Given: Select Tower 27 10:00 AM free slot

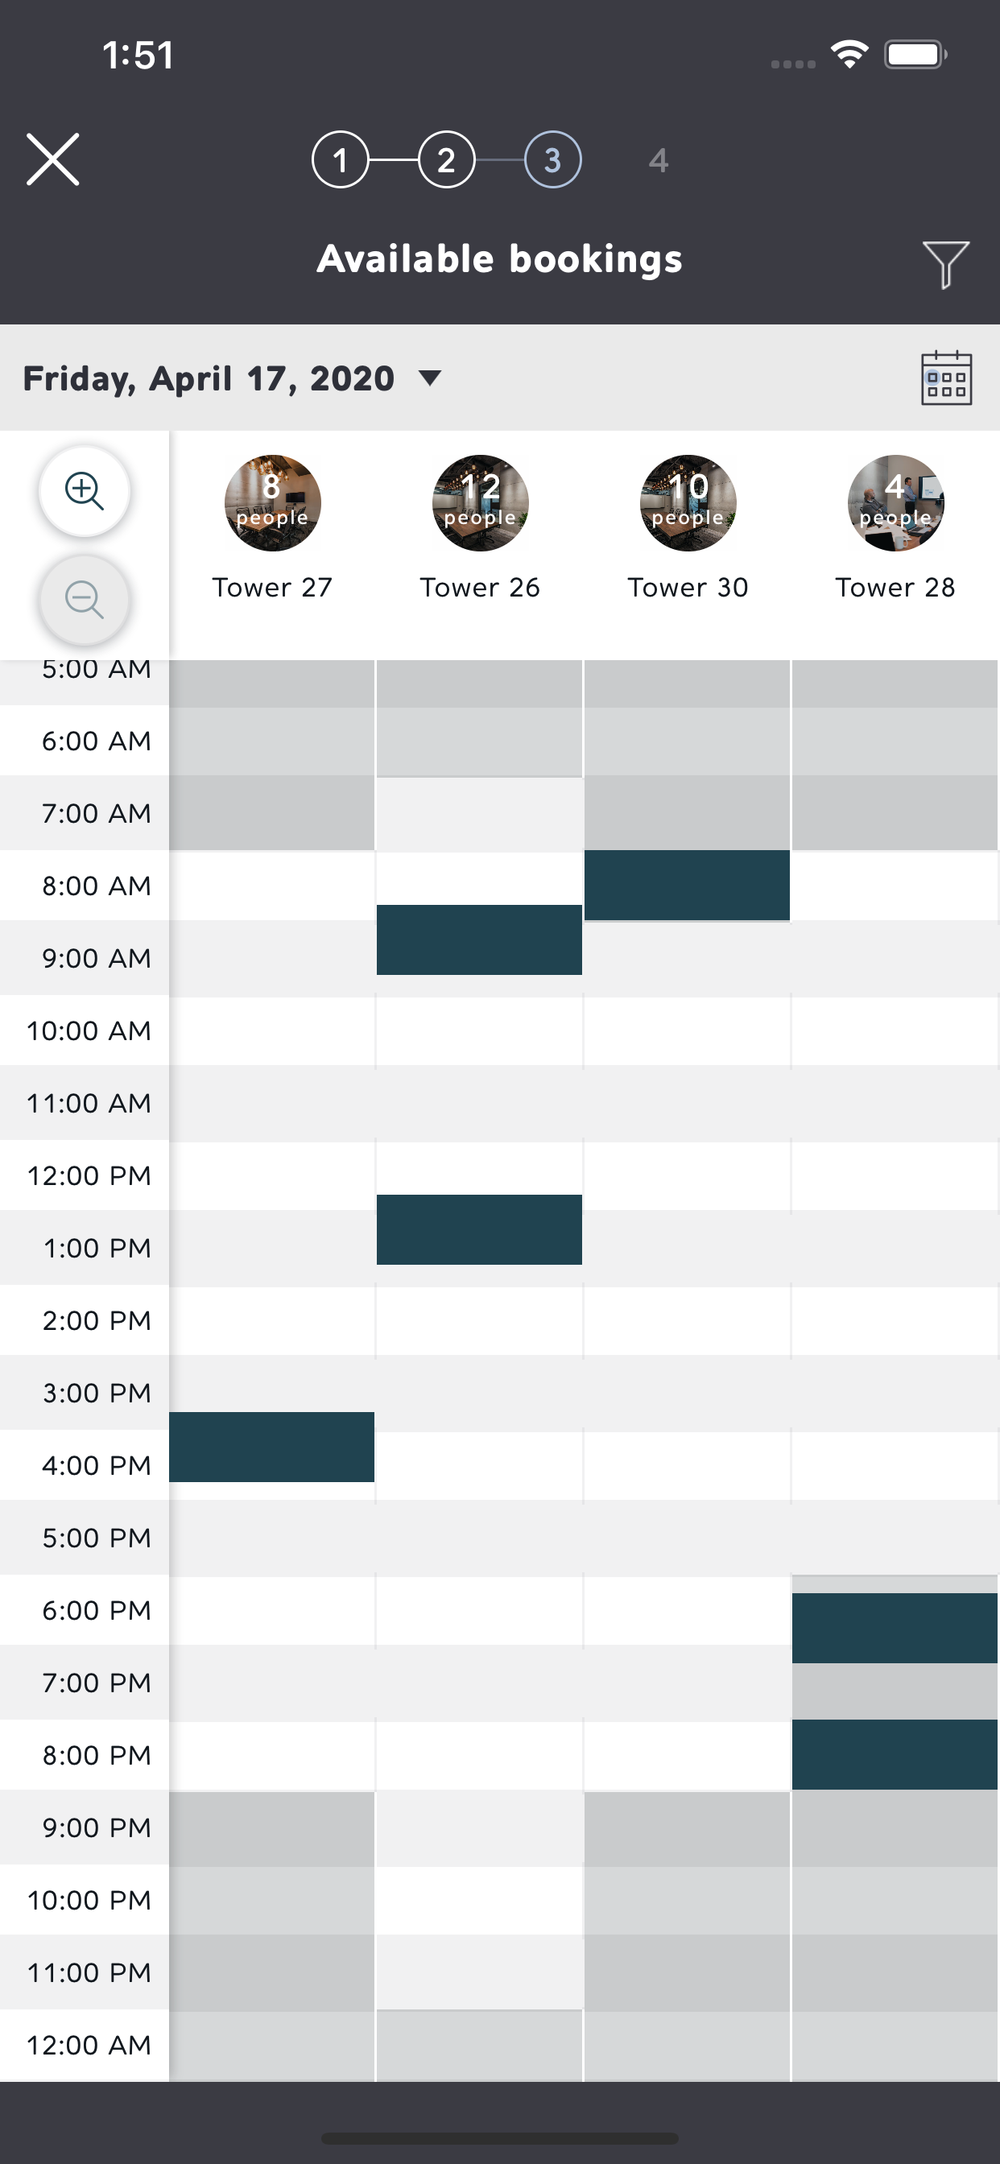Looking at the screenshot, I should 271,1030.
